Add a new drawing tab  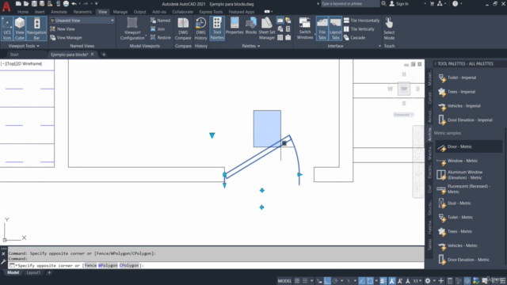point(104,55)
